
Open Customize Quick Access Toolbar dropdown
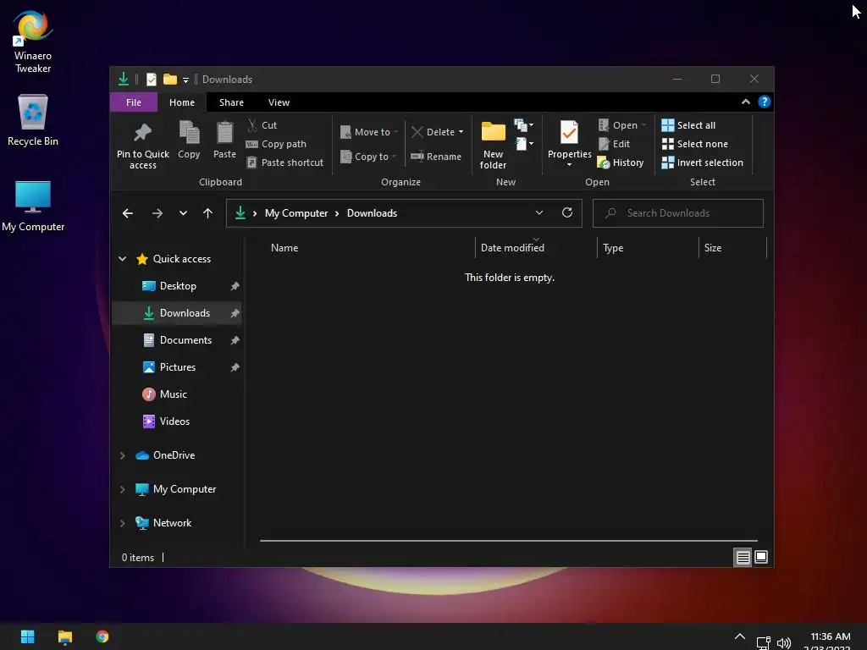tap(185, 80)
